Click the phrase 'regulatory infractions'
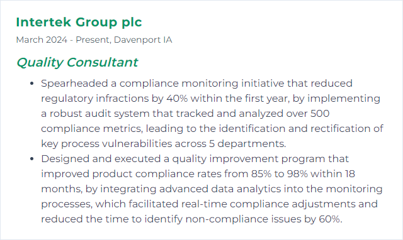403x240 pixels. 94,99
